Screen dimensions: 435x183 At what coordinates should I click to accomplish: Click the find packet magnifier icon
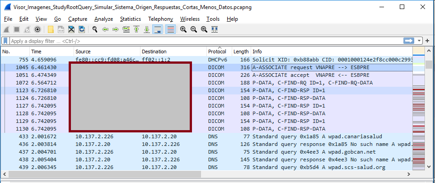click(x=95, y=29)
